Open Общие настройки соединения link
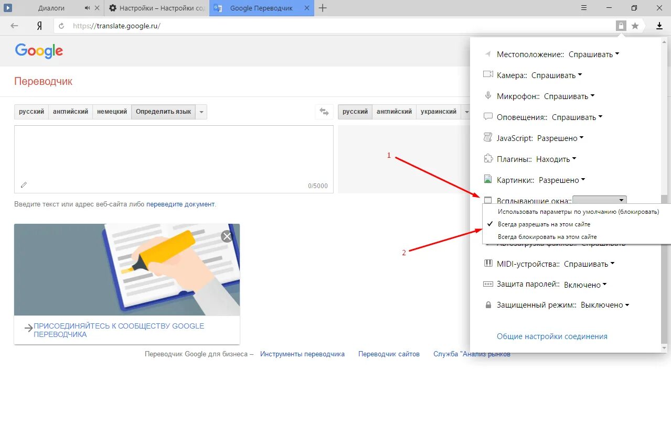Image resolution: width=671 pixels, height=436 pixels. (552, 336)
